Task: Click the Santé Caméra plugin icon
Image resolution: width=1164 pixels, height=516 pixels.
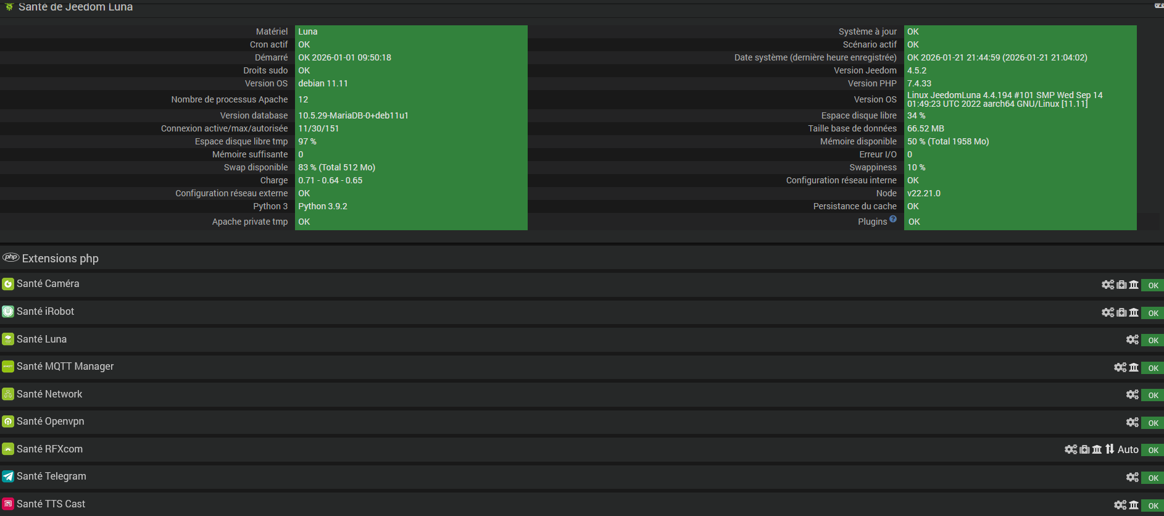Action: [x=8, y=284]
